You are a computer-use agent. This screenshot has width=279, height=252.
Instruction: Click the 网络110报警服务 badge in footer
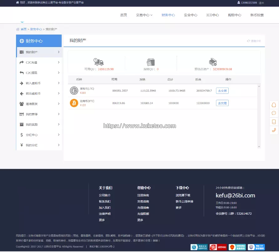pos(256,247)
